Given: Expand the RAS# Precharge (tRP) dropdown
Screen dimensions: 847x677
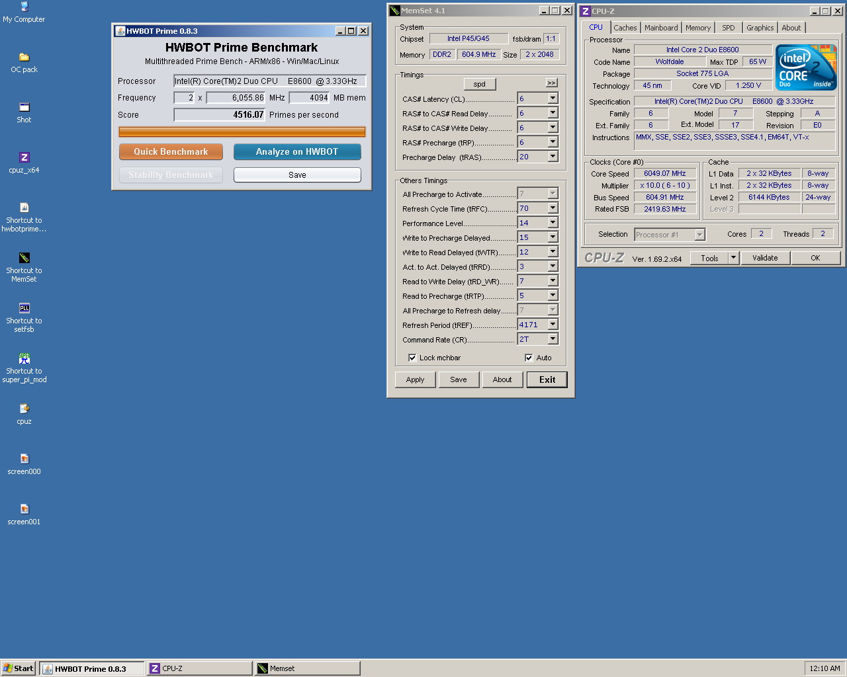Looking at the screenshot, I should pos(553,142).
